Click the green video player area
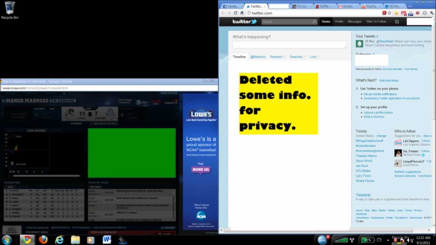The height and width of the screenshot is (245, 436). click(x=132, y=153)
